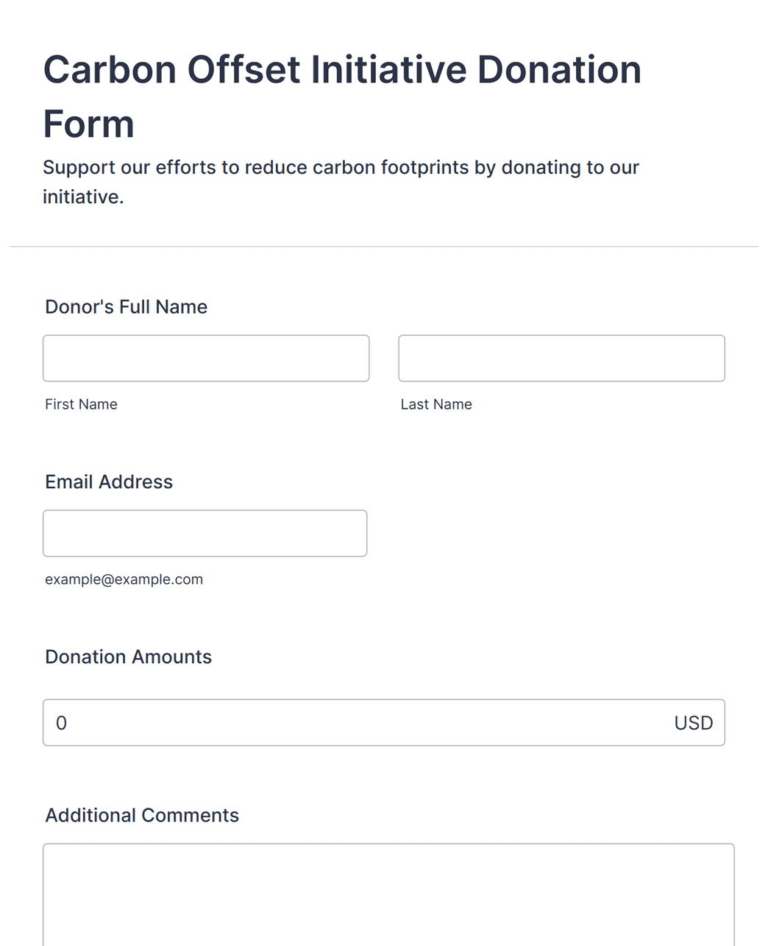Click the First Name sublabel

tap(81, 404)
